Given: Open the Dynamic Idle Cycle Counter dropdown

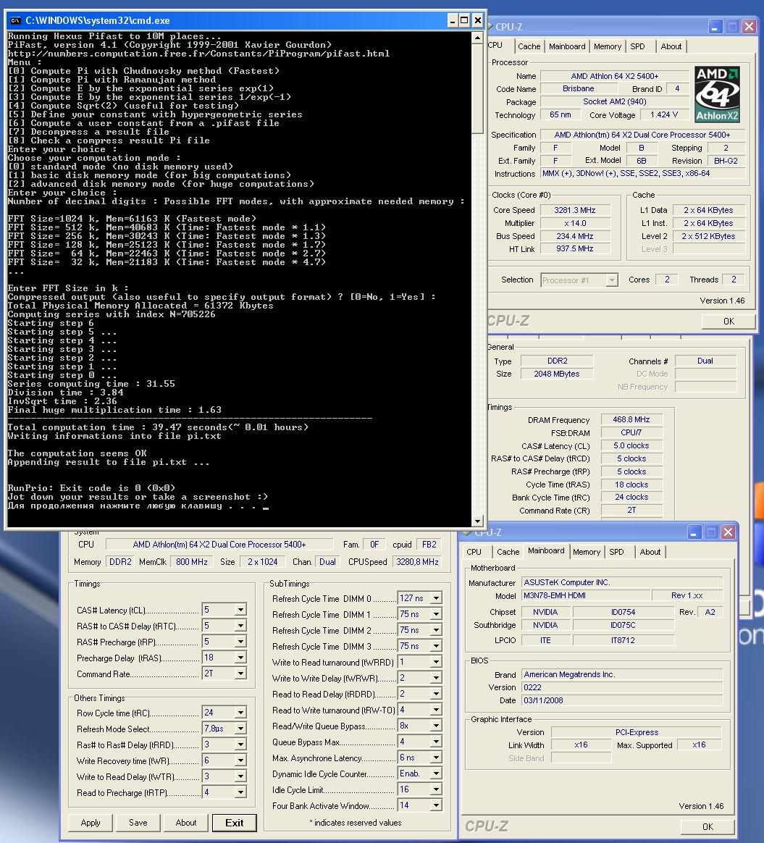Looking at the screenshot, I should pyautogui.click(x=436, y=773).
